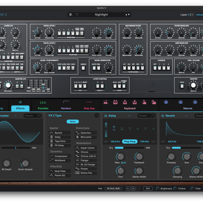Switch to the Step Seq tab

[89, 108]
